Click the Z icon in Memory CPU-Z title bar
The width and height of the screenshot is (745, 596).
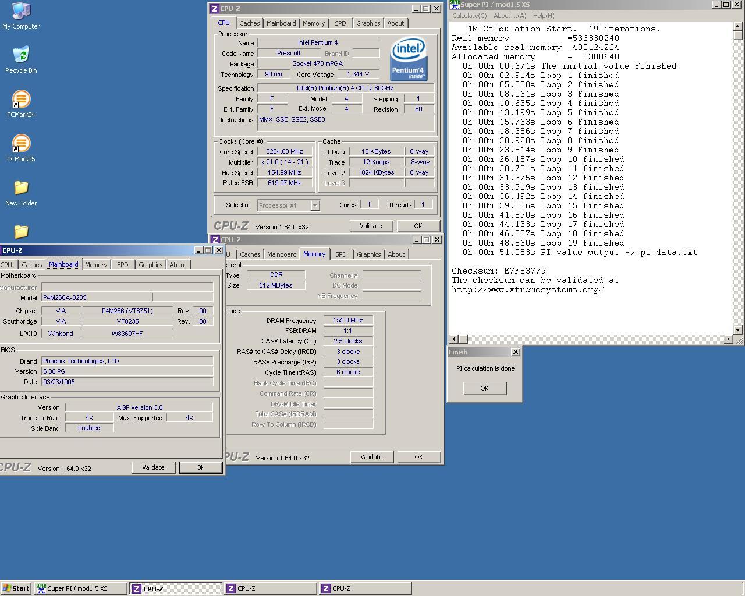tap(215, 240)
